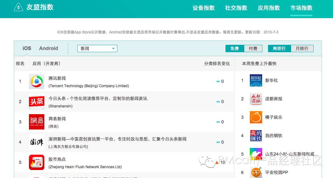333x178 pixels.
Task: Go to 市场指数 navigation tab
Action: (301, 8)
